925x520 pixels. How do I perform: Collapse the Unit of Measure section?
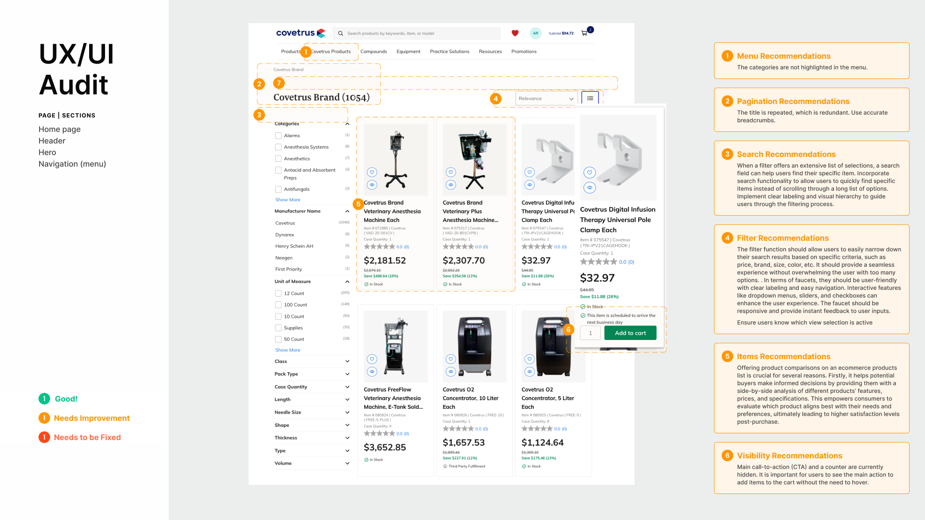tap(347, 282)
